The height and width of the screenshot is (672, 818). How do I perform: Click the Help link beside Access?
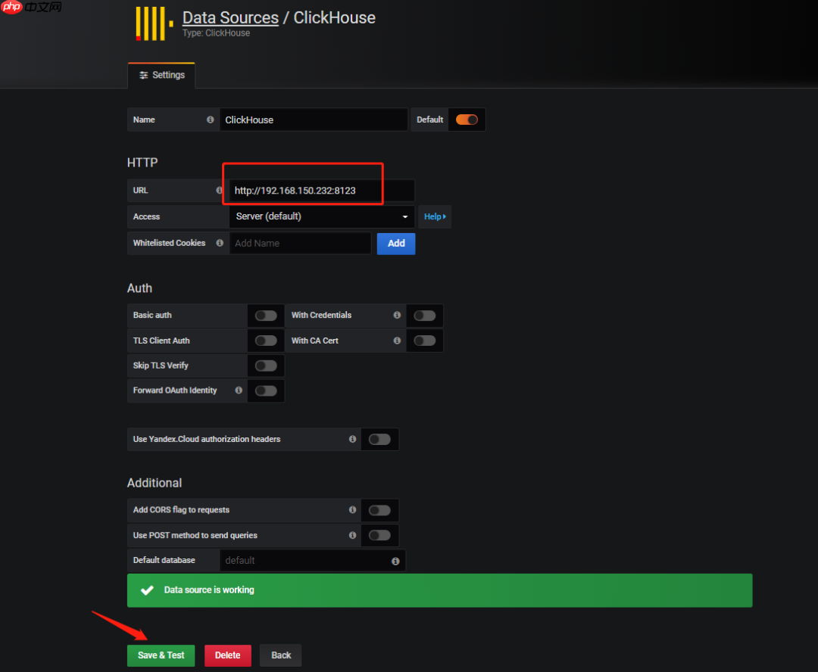[x=434, y=216]
